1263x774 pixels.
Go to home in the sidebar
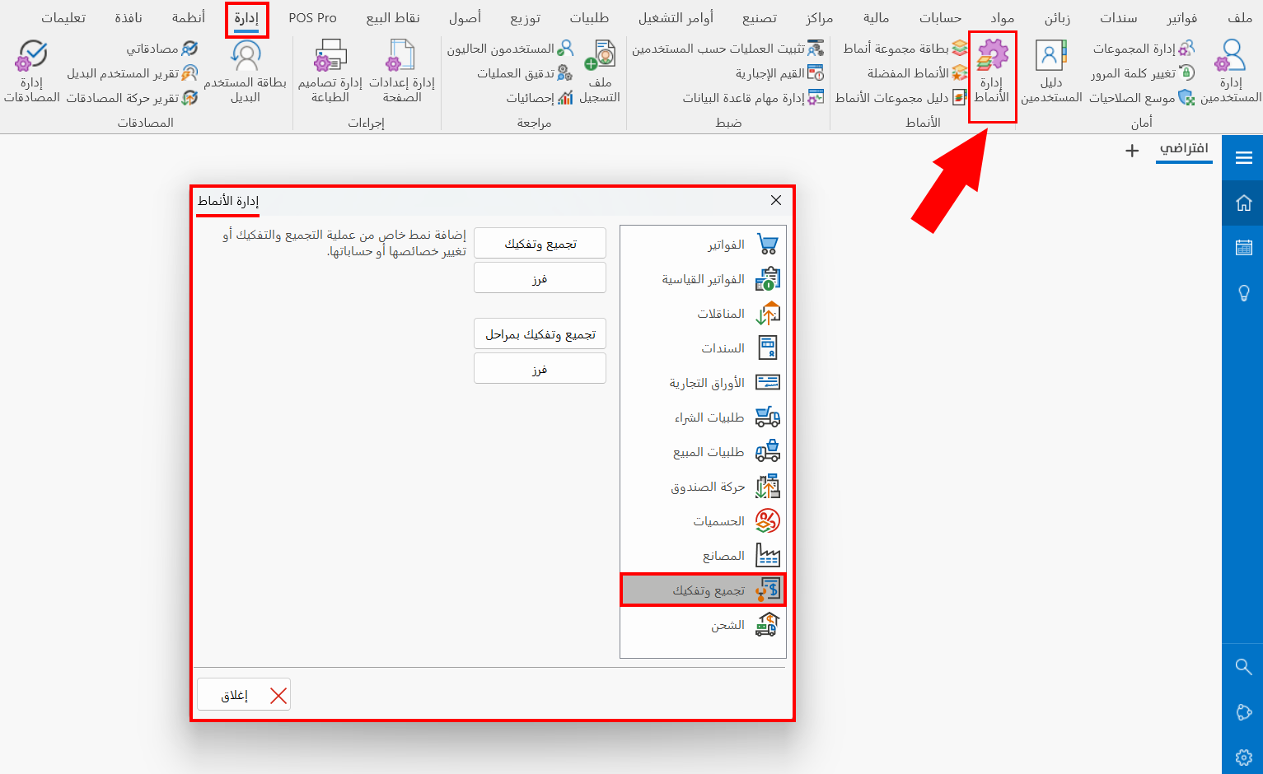pos(1244,203)
